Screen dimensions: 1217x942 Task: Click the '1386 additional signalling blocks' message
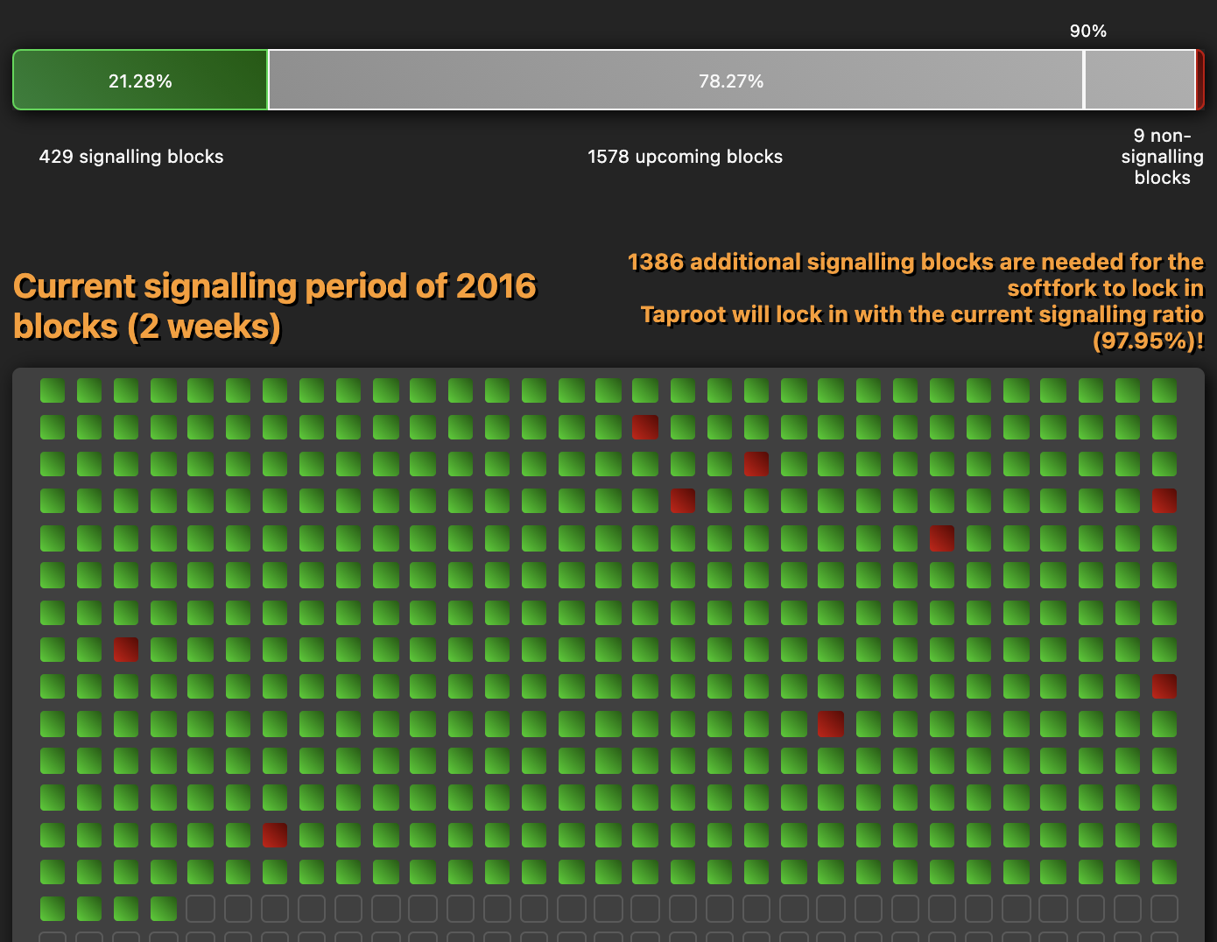pos(916,275)
